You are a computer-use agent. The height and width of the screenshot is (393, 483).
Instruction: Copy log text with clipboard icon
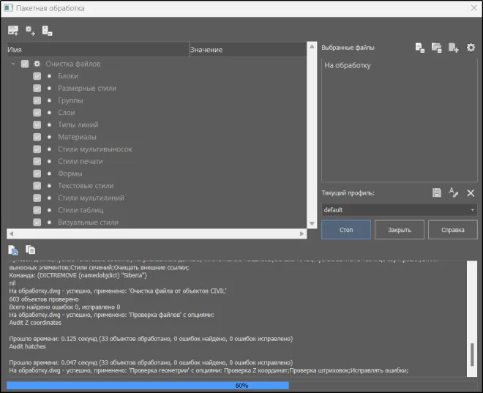(30, 250)
